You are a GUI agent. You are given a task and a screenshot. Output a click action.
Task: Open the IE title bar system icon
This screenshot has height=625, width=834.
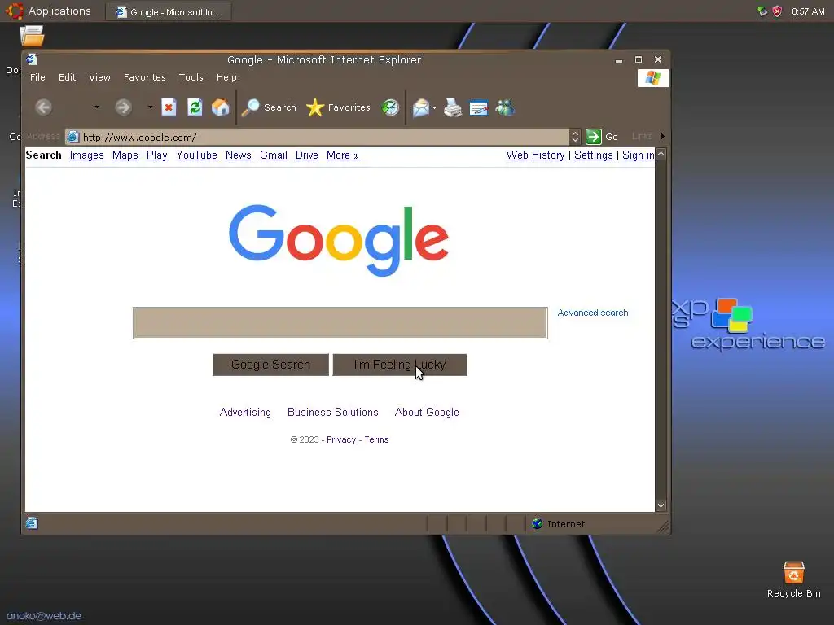tap(32, 59)
